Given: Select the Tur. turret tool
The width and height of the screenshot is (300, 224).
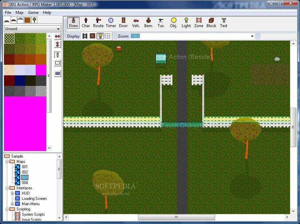Looking at the screenshot, I should [161, 23].
